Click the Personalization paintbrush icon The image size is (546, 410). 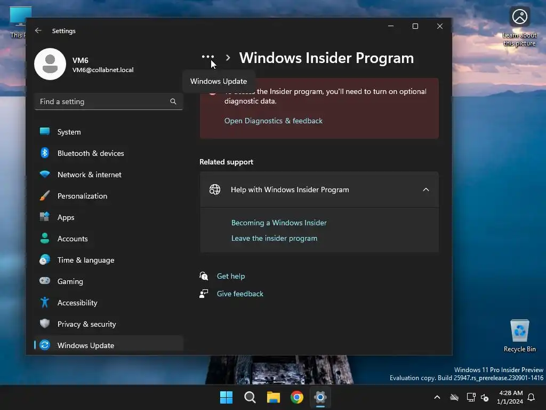pyautogui.click(x=45, y=195)
